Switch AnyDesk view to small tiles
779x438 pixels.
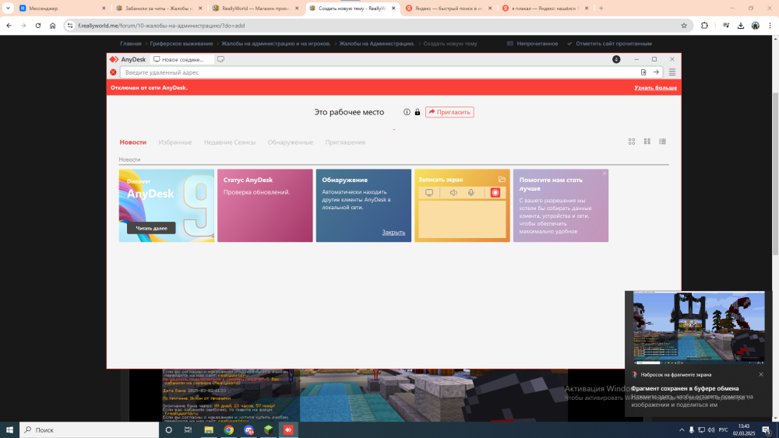click(x=647, y=142)
